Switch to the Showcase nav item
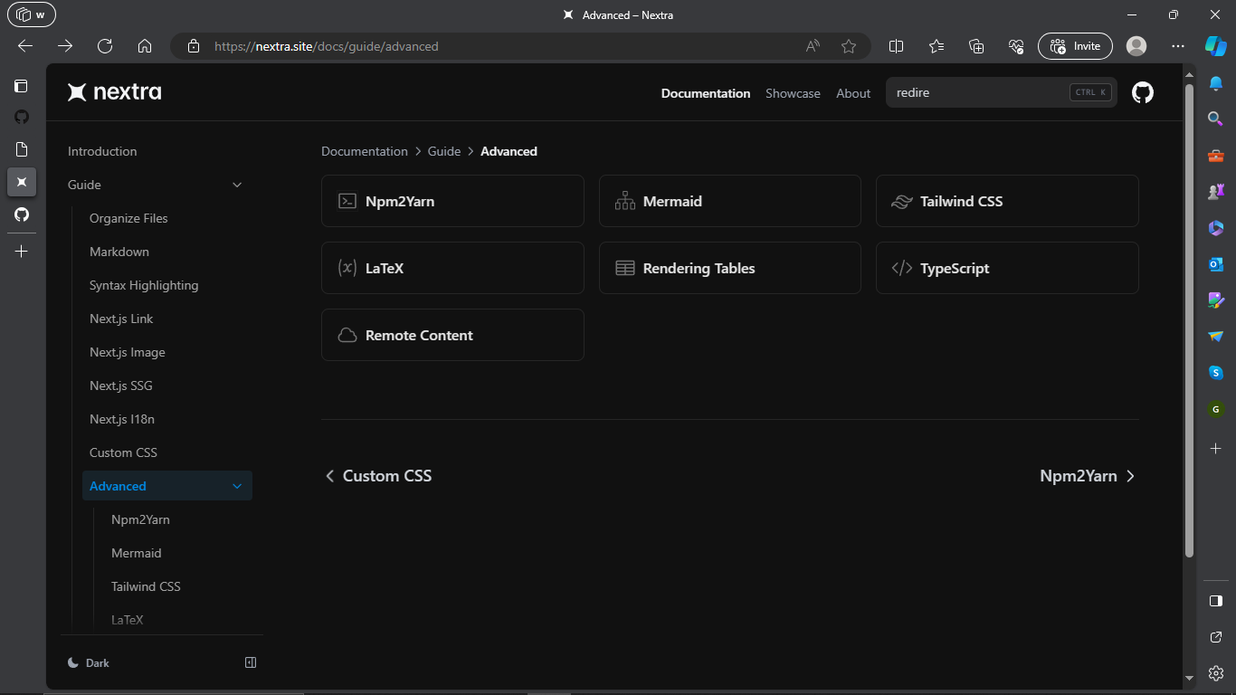1236x695 pixels. 793,93
